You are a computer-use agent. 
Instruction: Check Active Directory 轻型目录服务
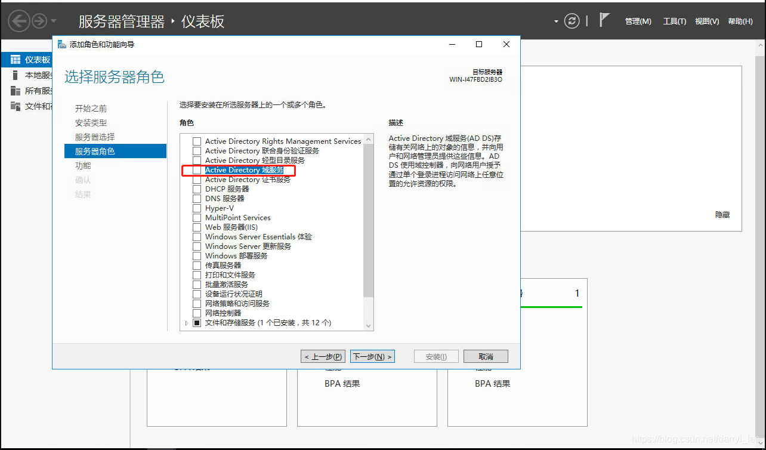pos(197,161)
